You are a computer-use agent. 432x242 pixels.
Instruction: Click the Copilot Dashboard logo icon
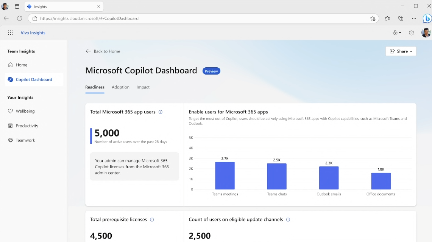[11, 79]
